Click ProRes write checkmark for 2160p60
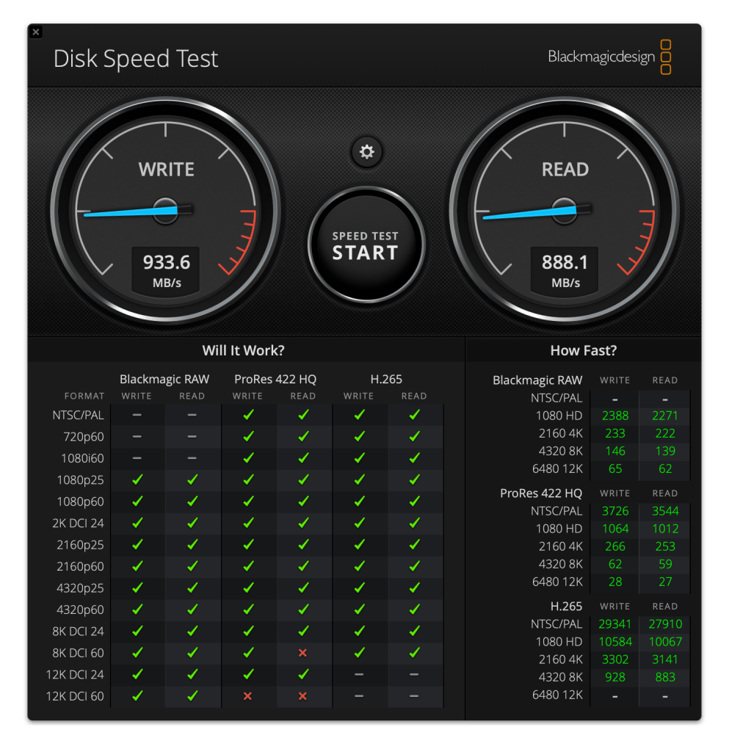 pyautogui.click(x=248, y=566)
